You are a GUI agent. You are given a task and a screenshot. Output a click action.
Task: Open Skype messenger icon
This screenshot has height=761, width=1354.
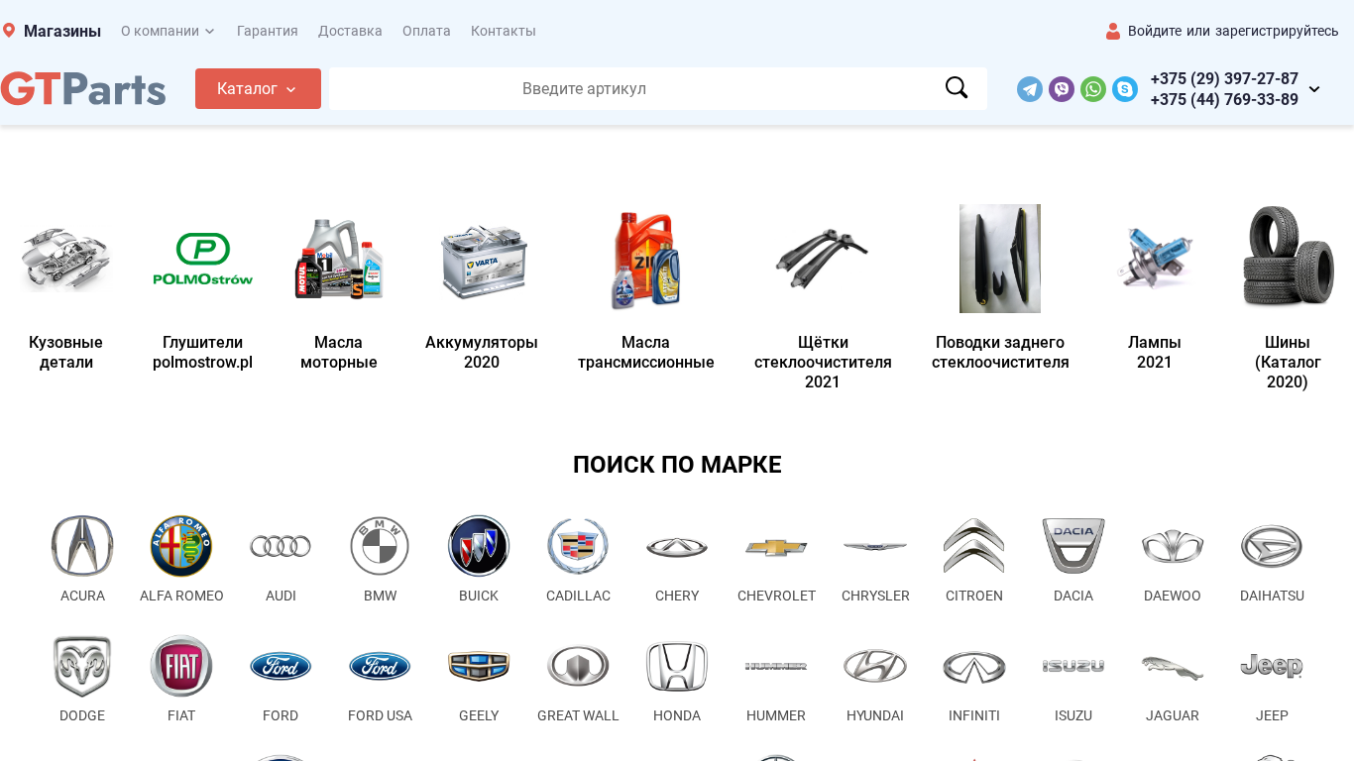1125,89
